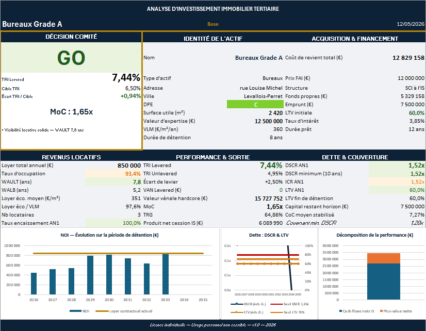Click the GO decision cell
This screenshot has height=331, width=426.
[71, 58]
